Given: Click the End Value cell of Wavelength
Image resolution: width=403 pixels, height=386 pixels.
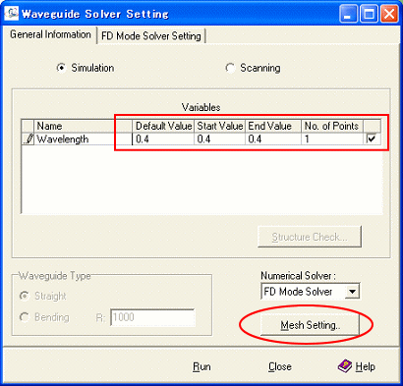Looking at the screenshot, I should pyautogui.click(x=273, y=139).
